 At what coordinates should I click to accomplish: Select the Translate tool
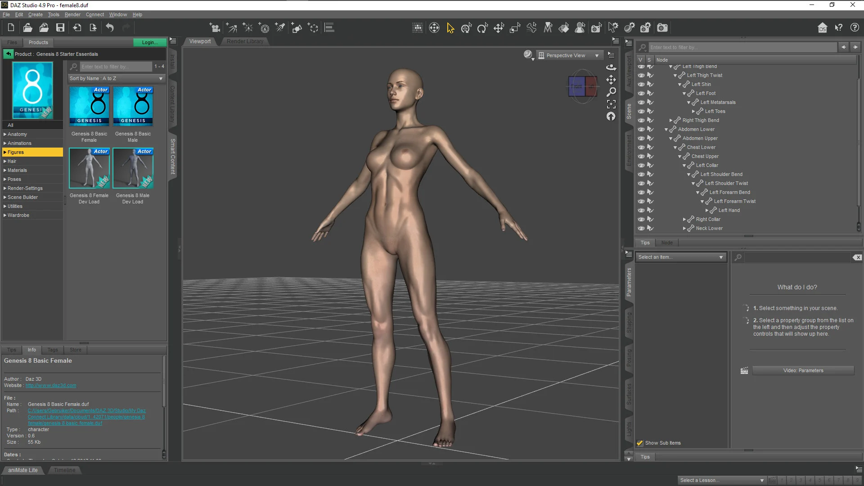(x=499, y=28)
